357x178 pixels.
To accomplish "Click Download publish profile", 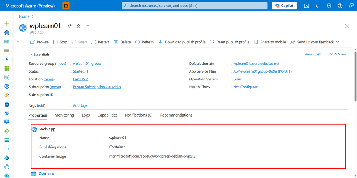I will (x=182, y=42).
